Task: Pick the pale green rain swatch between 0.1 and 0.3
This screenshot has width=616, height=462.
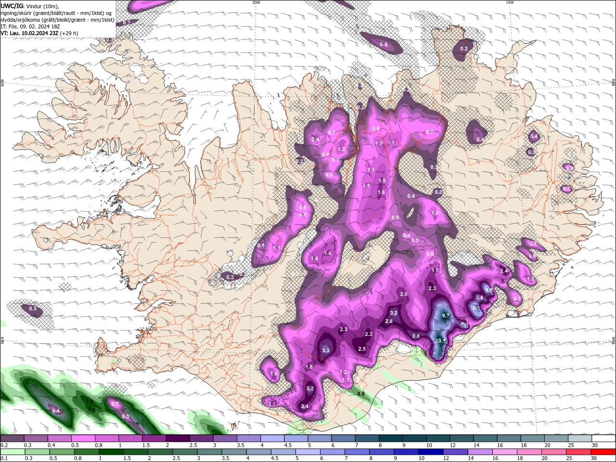Action: 13,452
